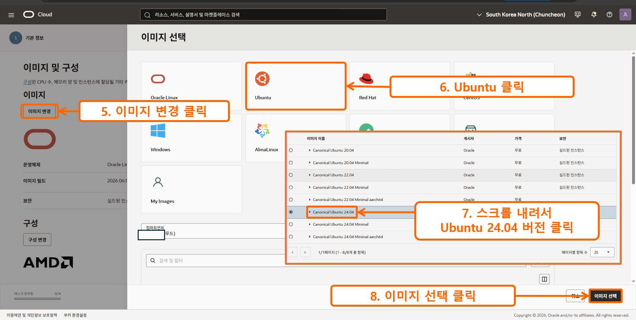Choose the My Images person icon card
This screenshot has width=636, height=320.
[x=158, y=182]
